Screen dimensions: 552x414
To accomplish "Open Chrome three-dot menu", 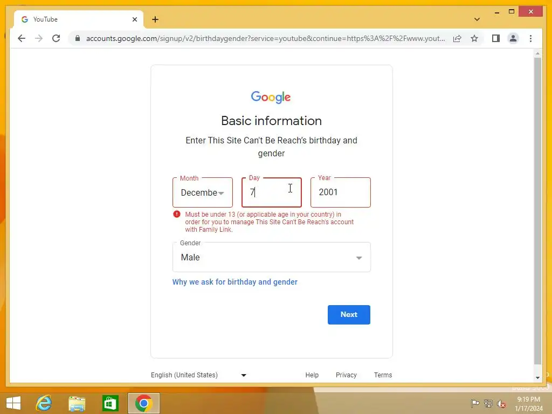I will [x=530, y=38].
